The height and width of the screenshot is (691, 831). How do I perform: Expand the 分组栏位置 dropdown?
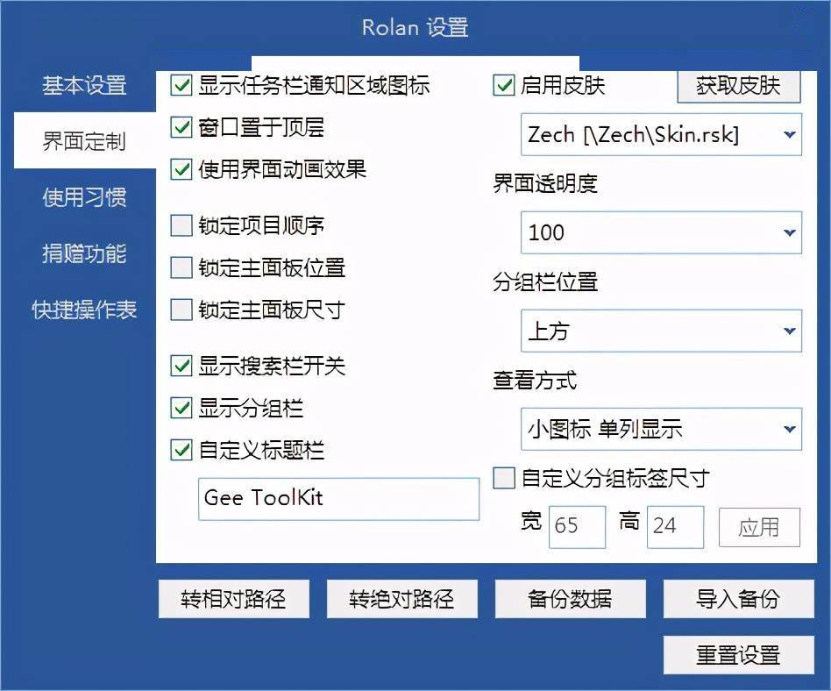pyautogui.click(x=661, y=331)
